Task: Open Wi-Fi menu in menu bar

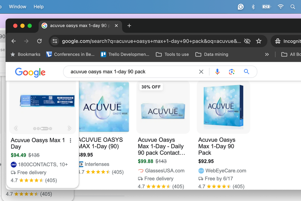Action: click(280, 7)
